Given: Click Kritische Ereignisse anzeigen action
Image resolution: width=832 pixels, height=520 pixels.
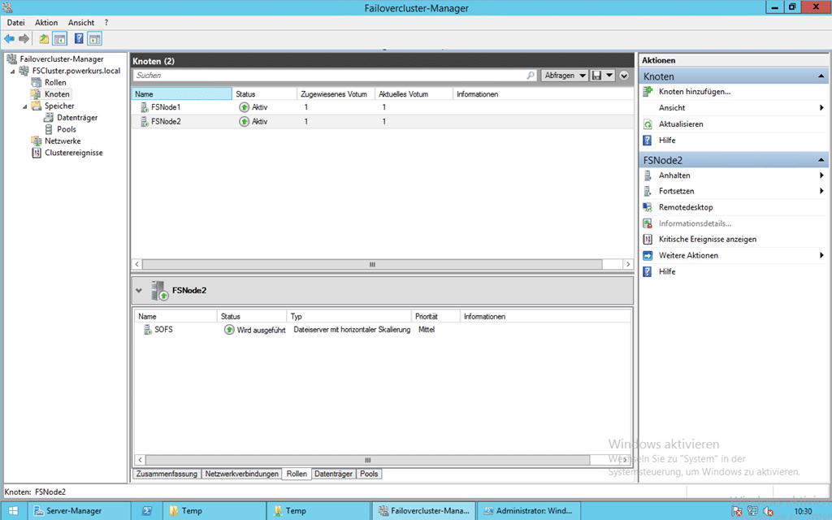Looking at the screenshot, I should pyautogui.click(x=708, y=240).
